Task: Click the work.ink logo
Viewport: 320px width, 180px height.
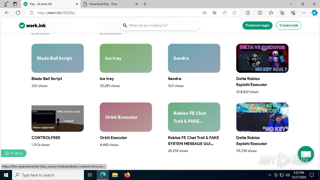Action: 32,25
